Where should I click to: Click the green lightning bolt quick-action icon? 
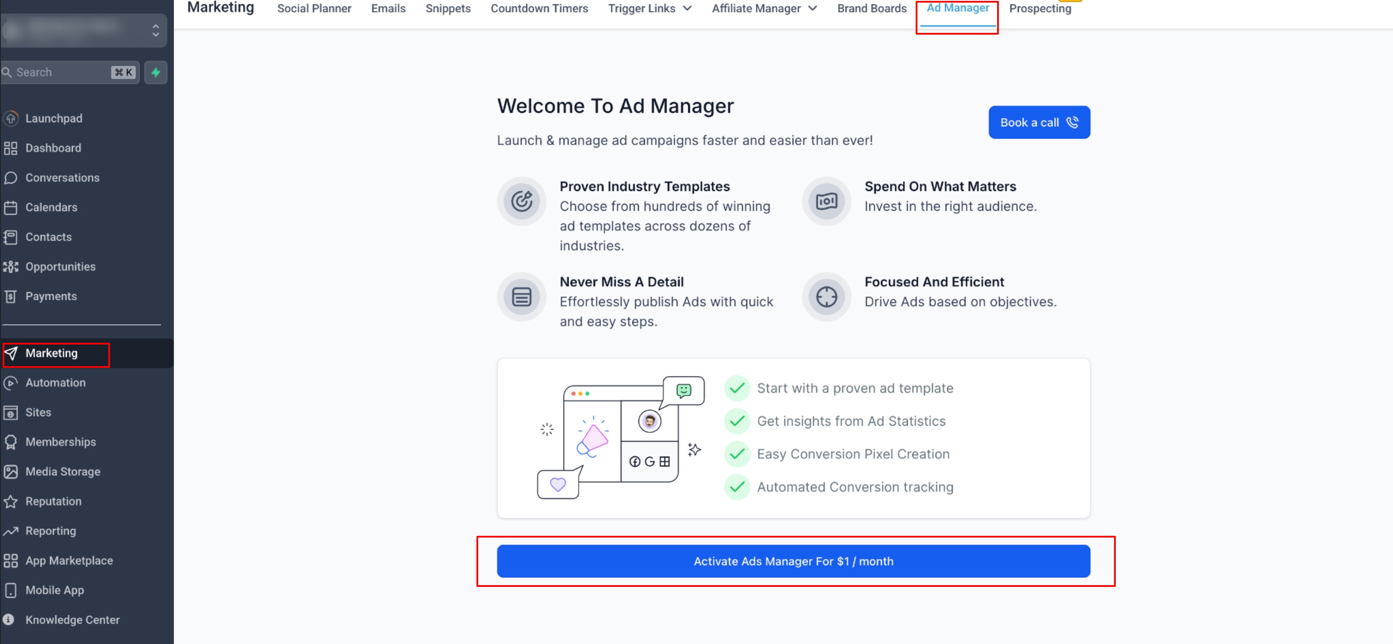coord(156,72)
